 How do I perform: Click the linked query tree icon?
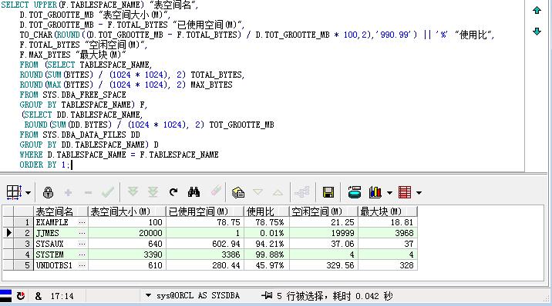click(x=302, y=192)
